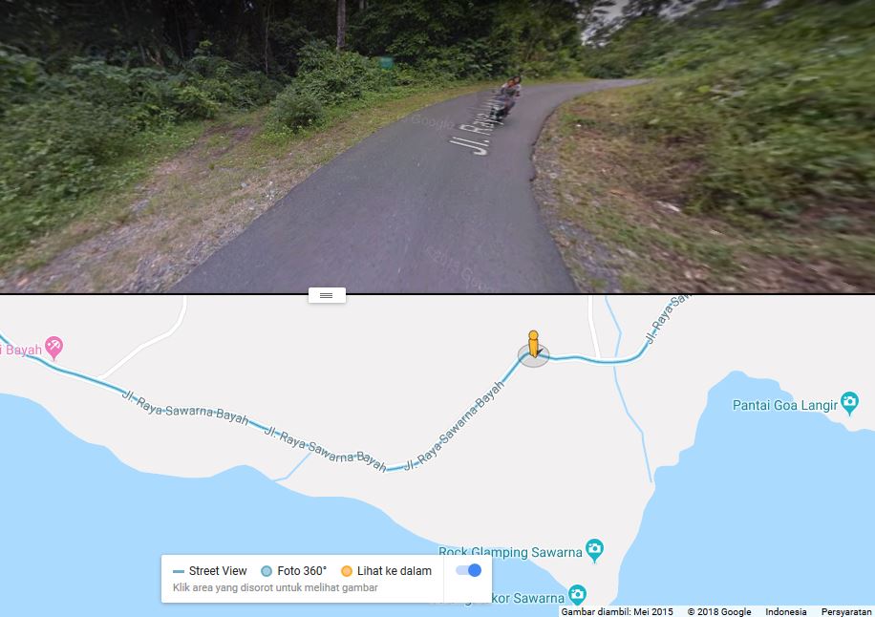This screenshot has height=617, width=875.
Task: Click the Gambar diambil: Mei 2015 label
Action: coord(617,612)
